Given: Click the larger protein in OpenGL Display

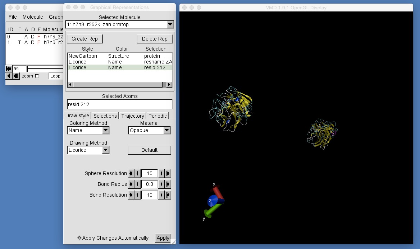Looking at the screenshot, I should tap(231, 108).
